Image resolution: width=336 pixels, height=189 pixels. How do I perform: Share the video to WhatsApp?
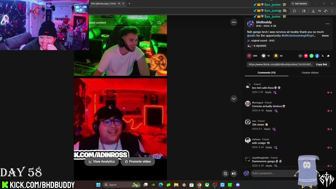(311, 56)
